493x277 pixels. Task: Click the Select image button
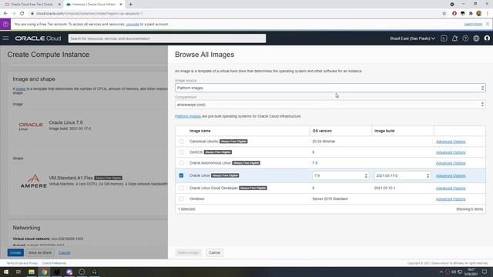click(188, 252)
